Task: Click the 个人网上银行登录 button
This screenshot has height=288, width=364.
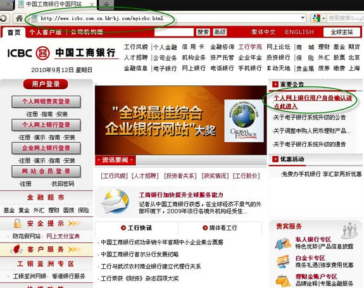Action: tap(46, 125)
